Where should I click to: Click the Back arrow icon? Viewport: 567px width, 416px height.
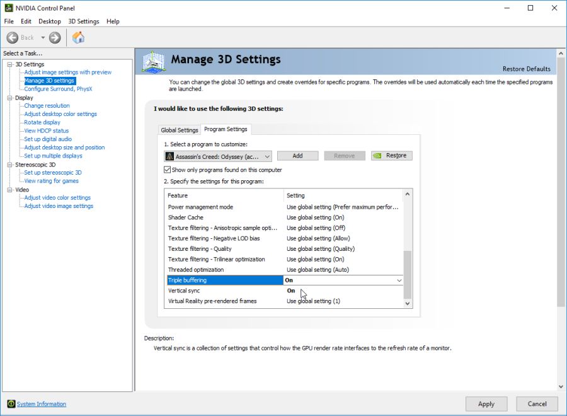pos(13,38)
